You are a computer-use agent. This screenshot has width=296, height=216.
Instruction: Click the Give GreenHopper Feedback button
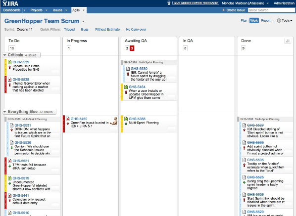196,3
